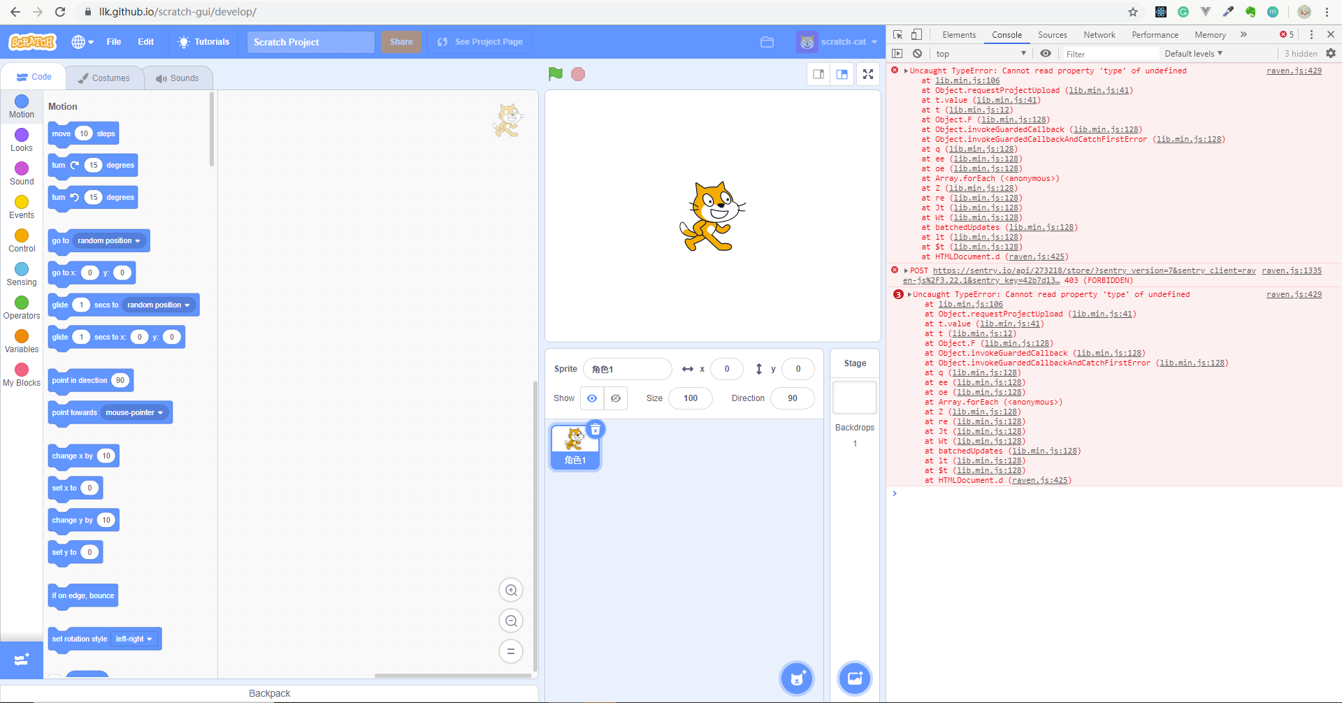Open the Add Extension panel
This screenshot has width=1342, height=703.
[x=22, y=660]
